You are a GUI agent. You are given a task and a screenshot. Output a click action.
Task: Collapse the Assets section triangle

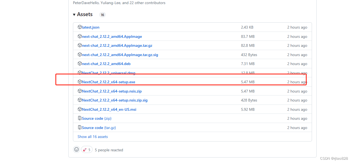(74, 14)
